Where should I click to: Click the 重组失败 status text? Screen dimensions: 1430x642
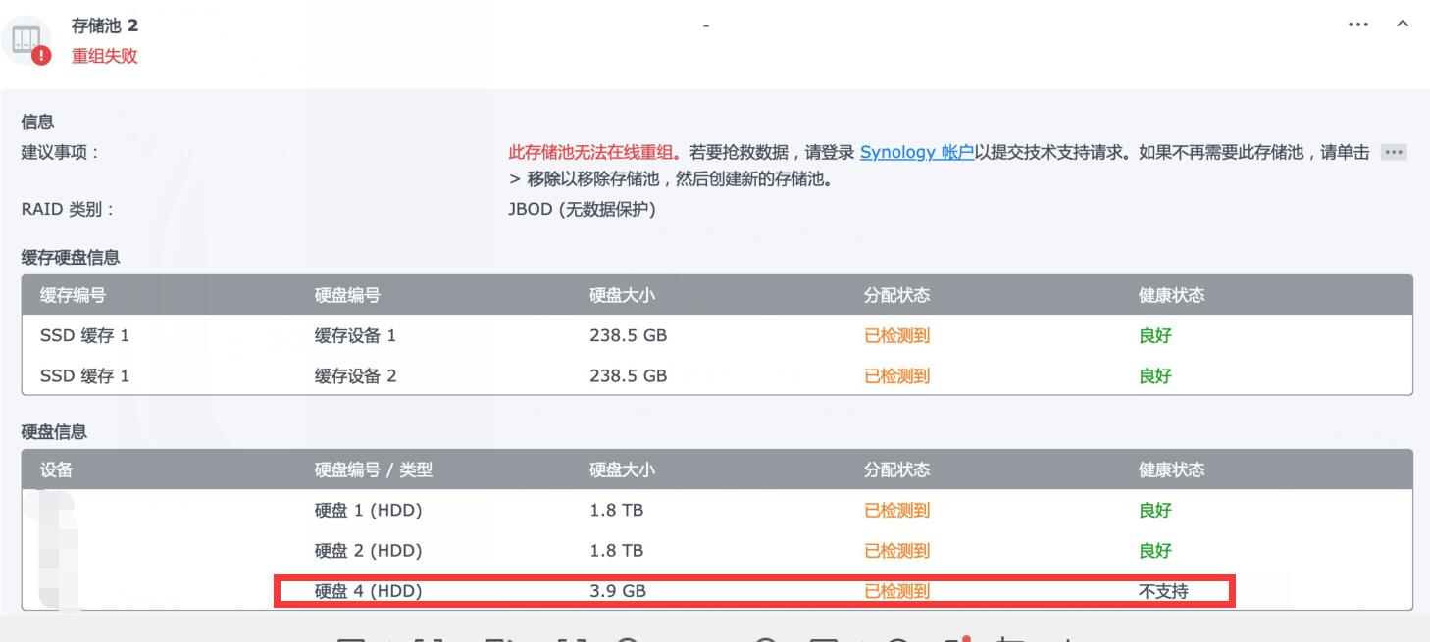[x=104, y=56]
